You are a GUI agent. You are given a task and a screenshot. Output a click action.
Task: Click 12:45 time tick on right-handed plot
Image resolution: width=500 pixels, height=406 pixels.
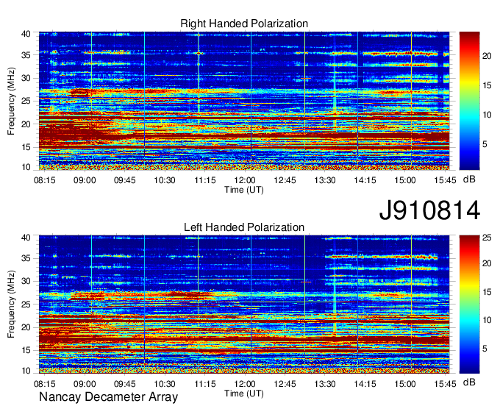click(285, 180)
